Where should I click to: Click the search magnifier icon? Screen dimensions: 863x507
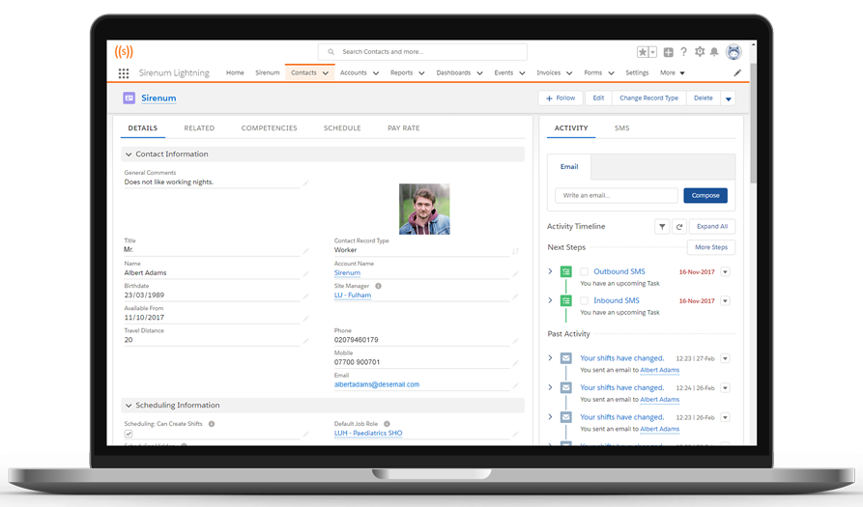(x=331, y=52)
